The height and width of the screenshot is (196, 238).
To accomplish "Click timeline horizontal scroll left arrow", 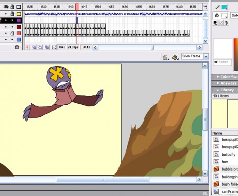I will tap(95, 47).
